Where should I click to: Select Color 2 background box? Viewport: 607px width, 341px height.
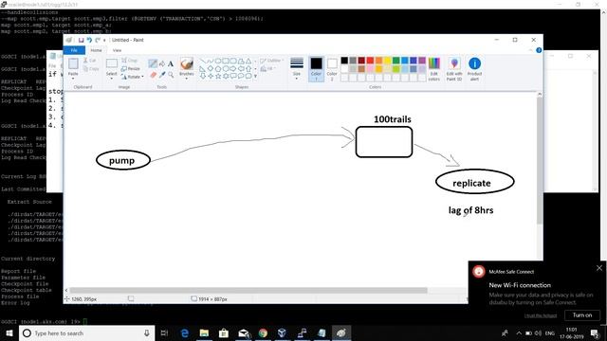click(332, 69)
